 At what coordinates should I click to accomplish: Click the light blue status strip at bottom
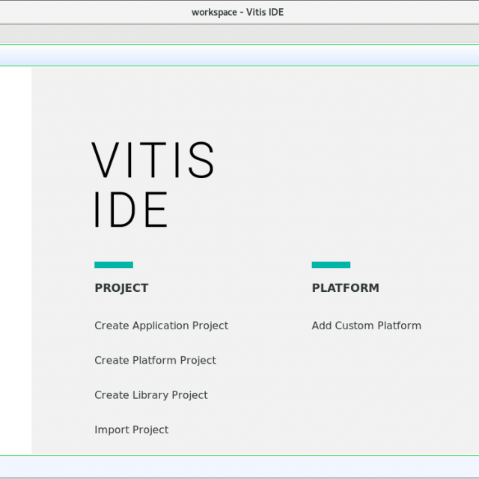pos(239,467)
